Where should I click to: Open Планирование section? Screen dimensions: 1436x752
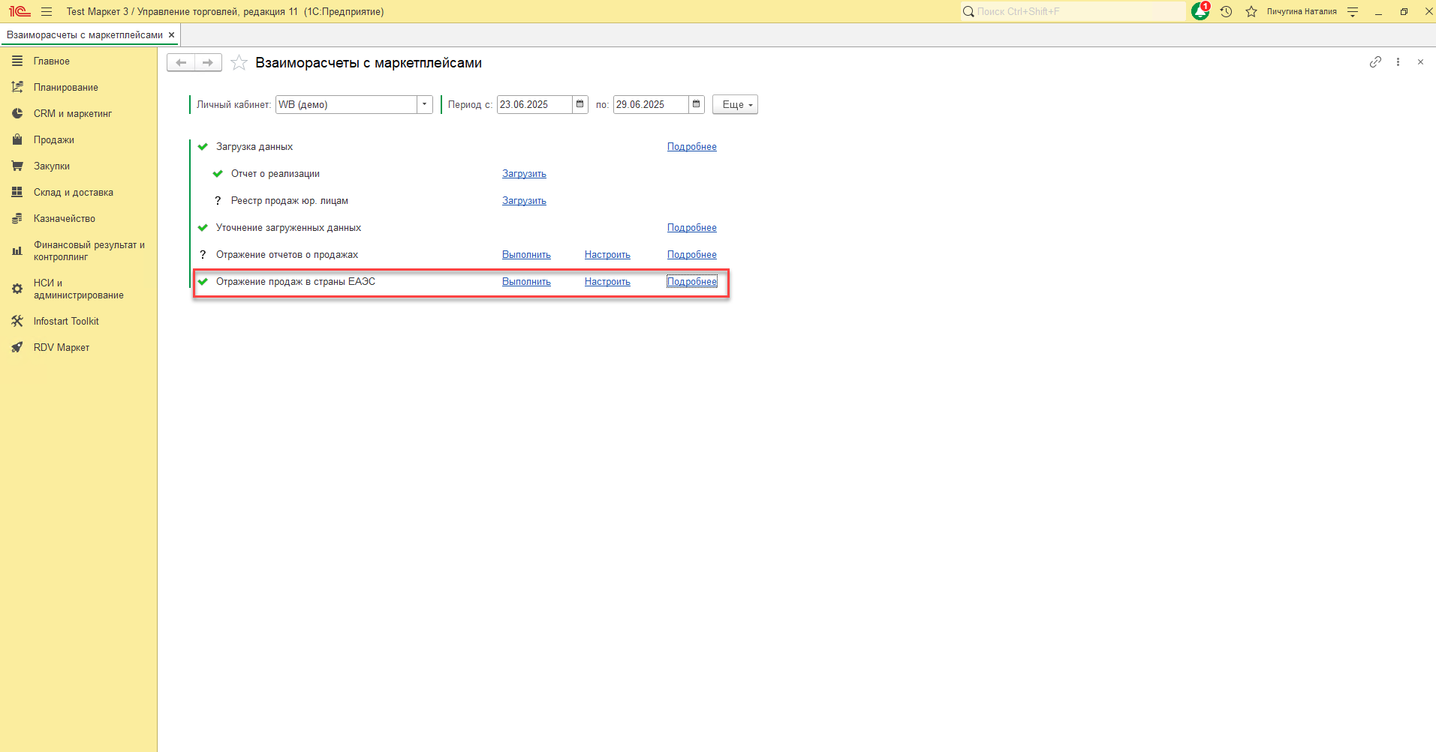(79, 88)
